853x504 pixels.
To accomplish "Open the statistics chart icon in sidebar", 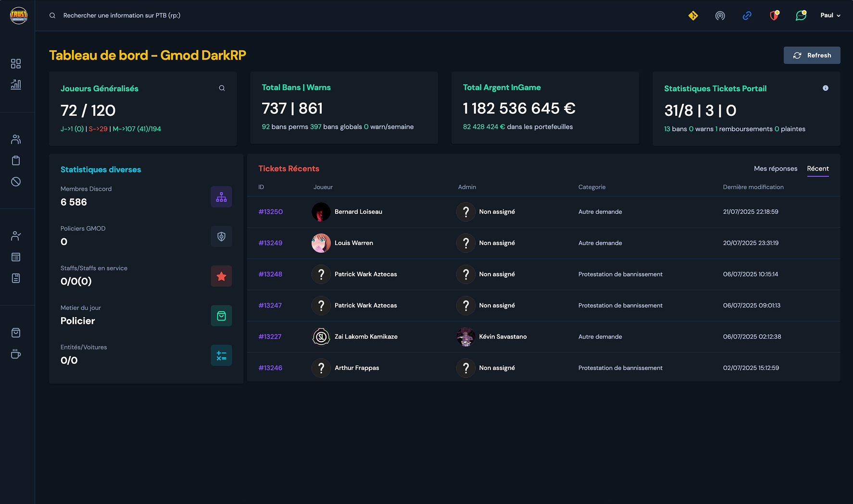I will coord(16,85).
